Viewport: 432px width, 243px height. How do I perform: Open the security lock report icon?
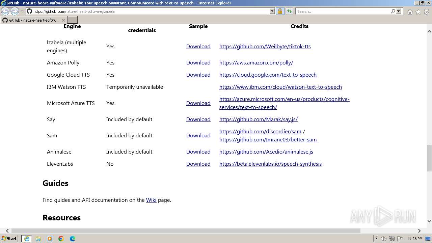(x=280, y=11)
